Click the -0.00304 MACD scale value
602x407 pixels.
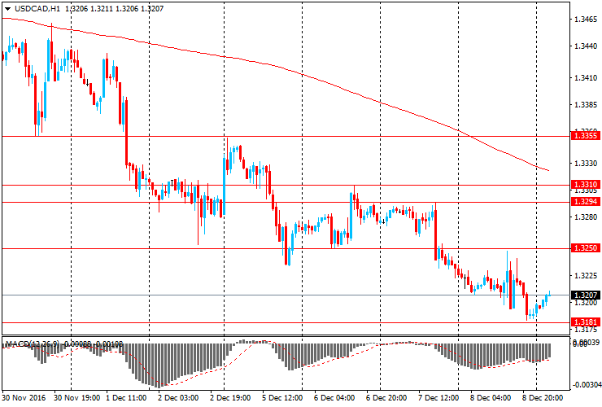(586, 385)
